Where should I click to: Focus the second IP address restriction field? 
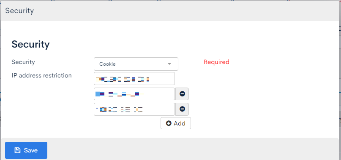(x=134, y=94)
